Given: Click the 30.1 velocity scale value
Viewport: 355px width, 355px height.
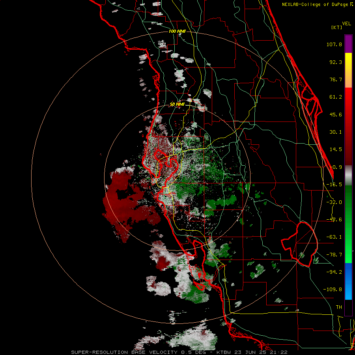Looking at the screenshot, I should click(x=336, y=132).
